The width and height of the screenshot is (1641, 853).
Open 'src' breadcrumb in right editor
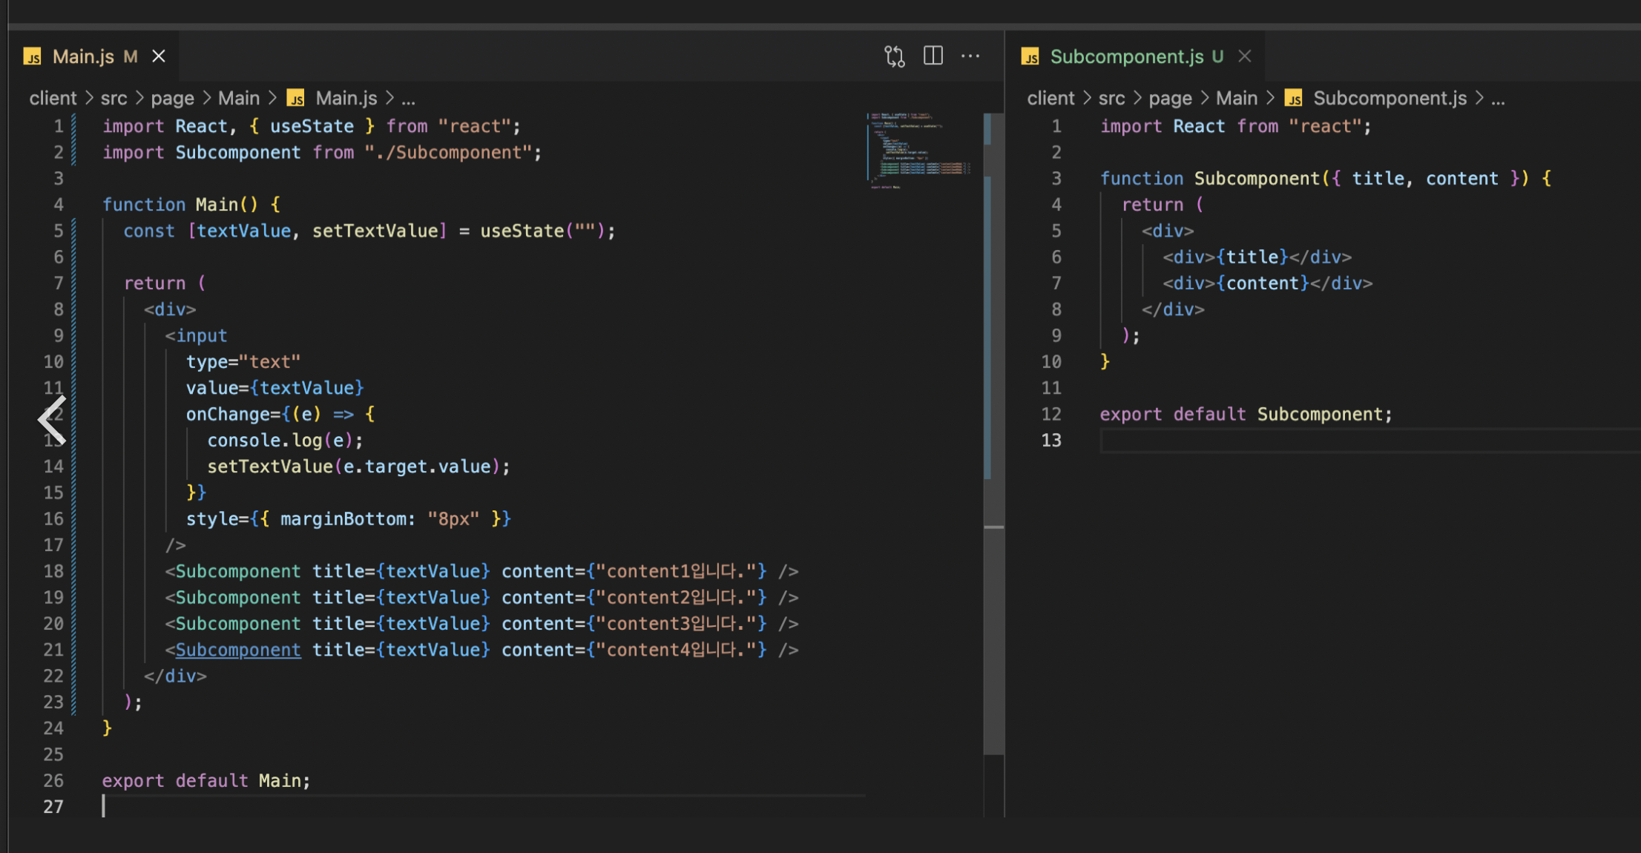click(x=1111, y=98)
